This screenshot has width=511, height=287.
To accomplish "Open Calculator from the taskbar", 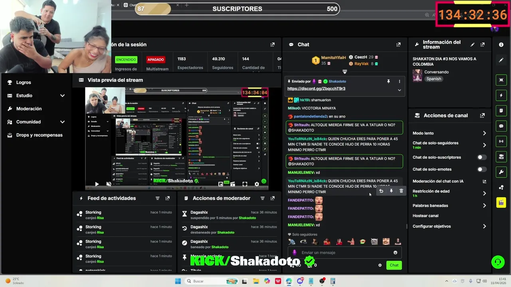I will coord(333,281).
